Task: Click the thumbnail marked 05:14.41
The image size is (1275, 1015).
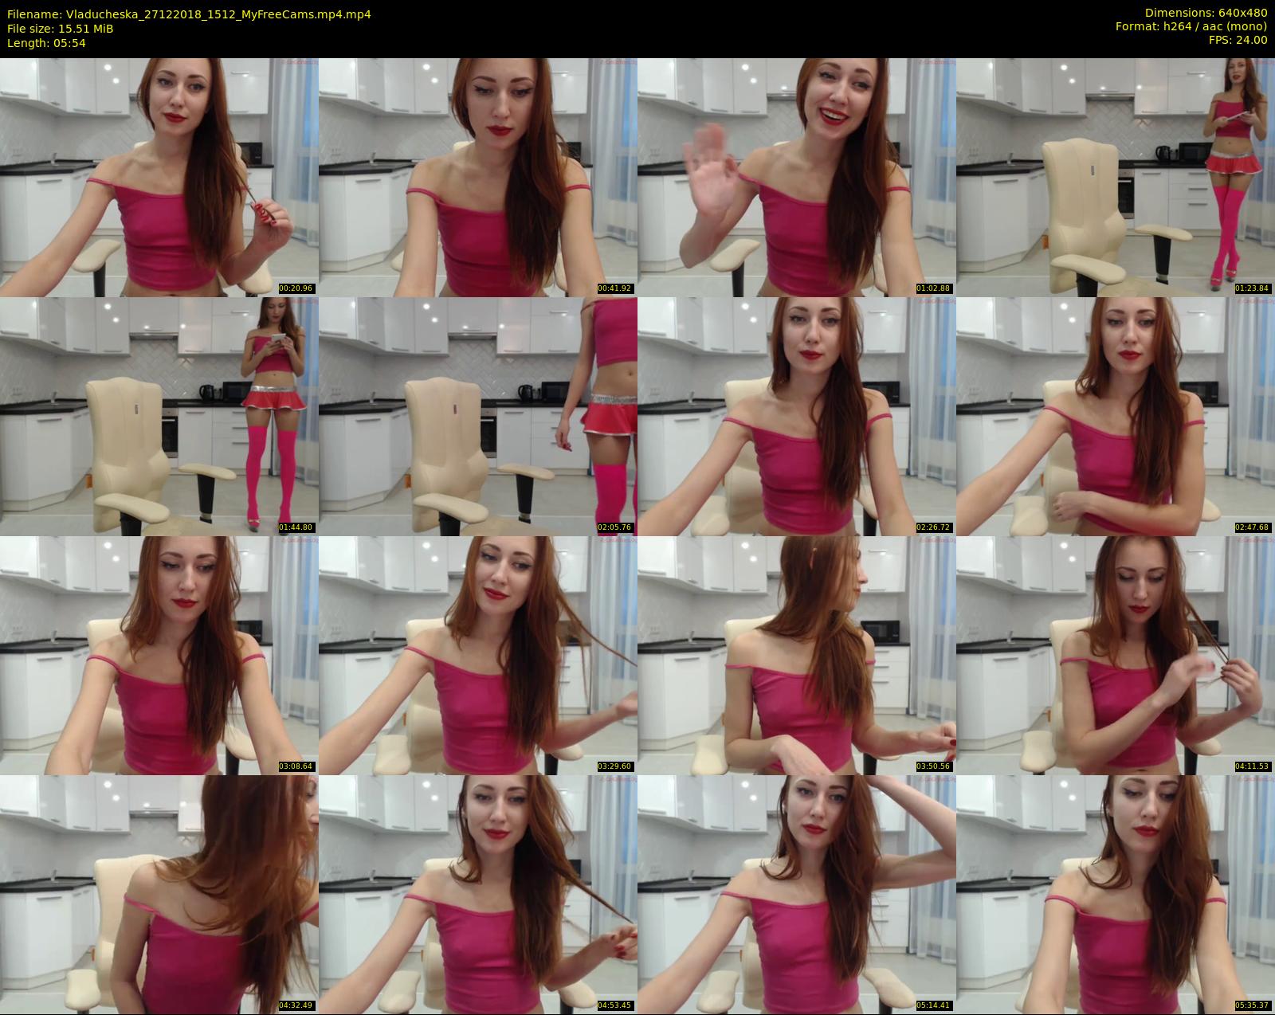Action: coord(797,894)
